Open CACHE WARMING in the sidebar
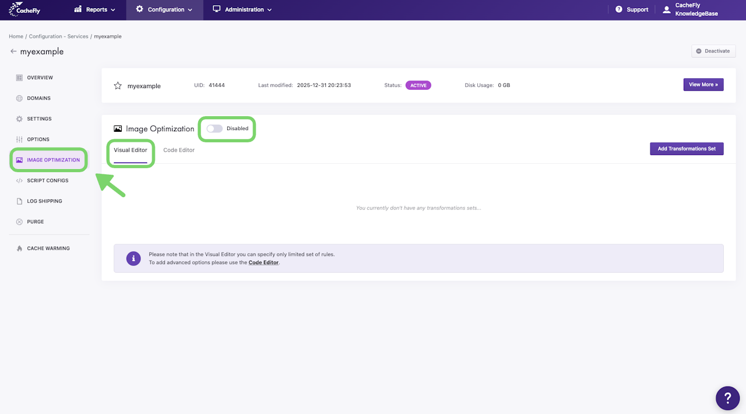Image resolution: width=746 pixels, height=414 pixels. [x=48, y=248]
